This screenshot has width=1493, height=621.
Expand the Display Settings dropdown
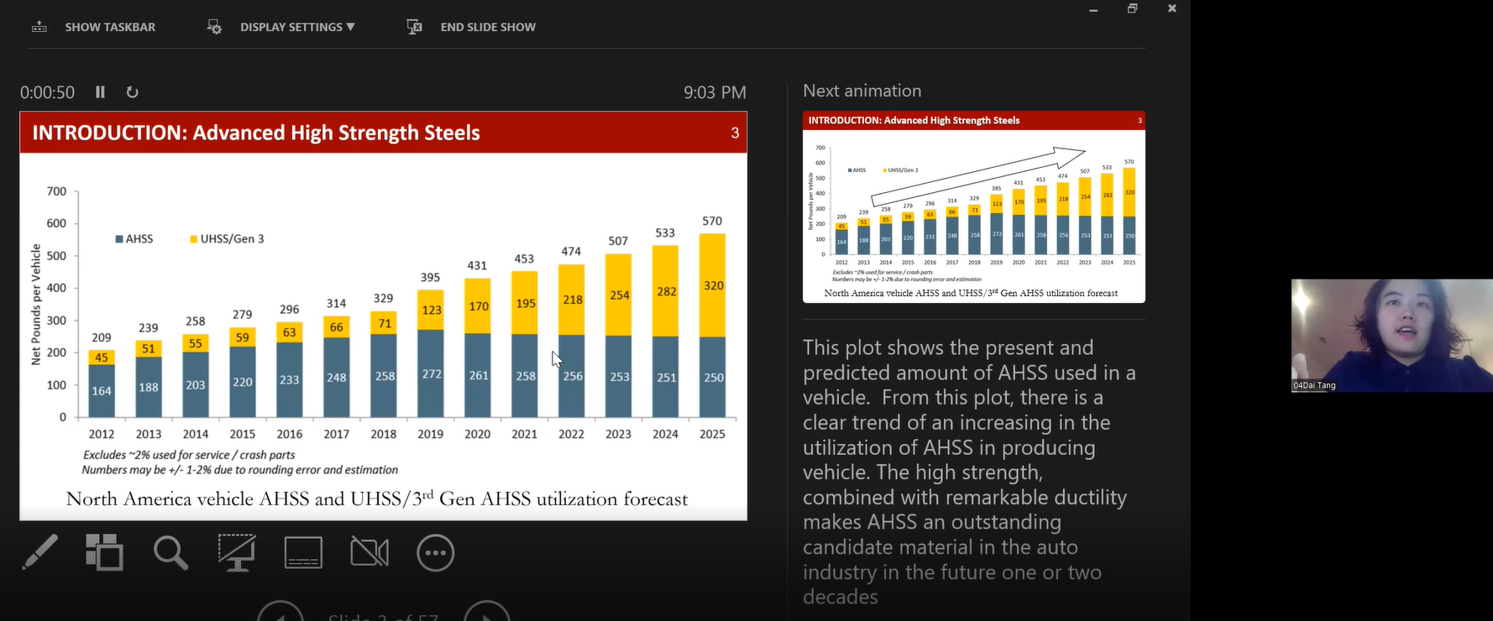(x=296, y=27)
